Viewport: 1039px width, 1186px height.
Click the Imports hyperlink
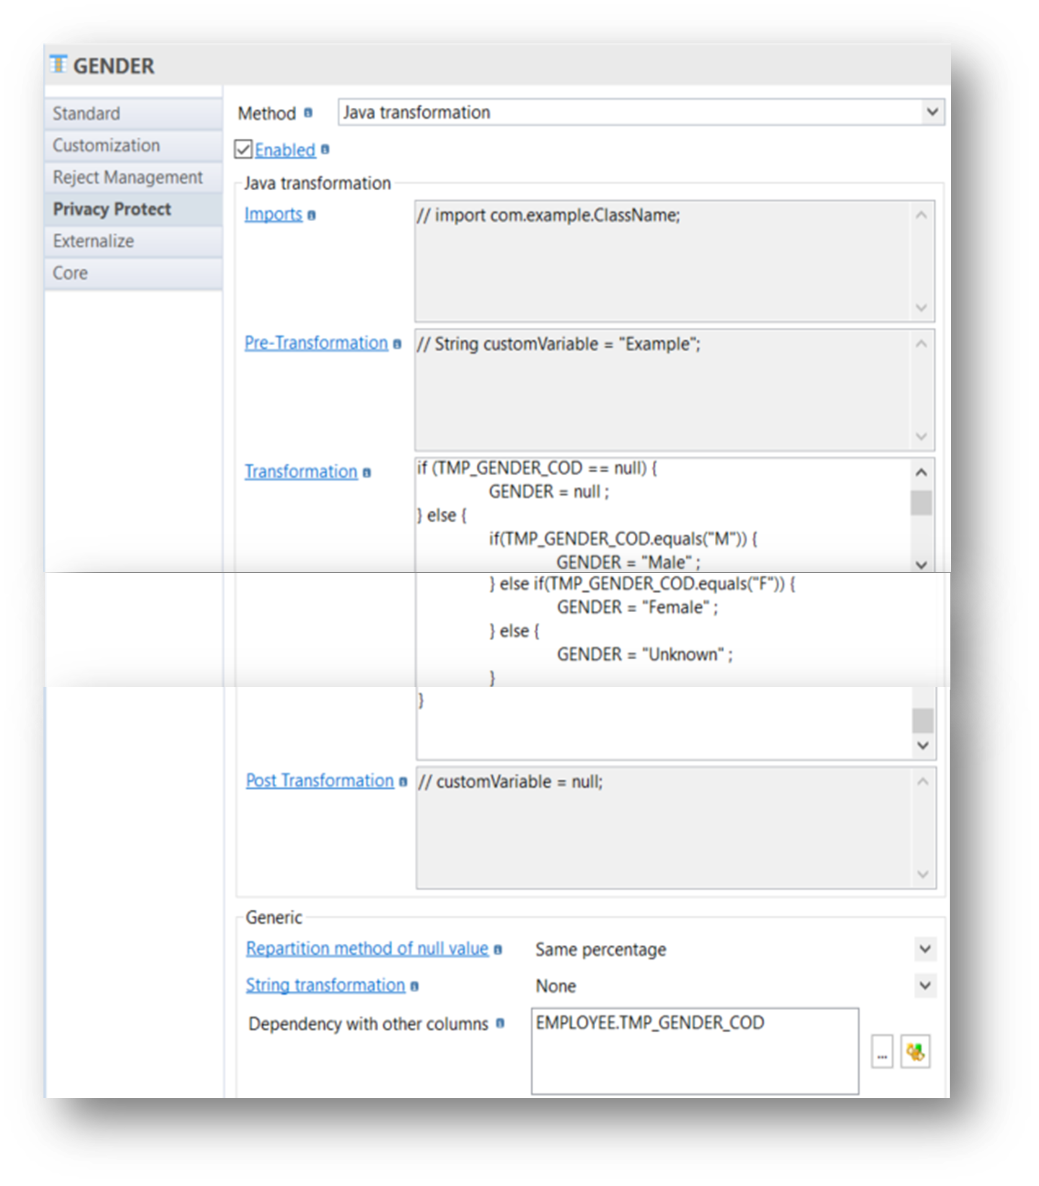pyautogui.click(x=274, y=214)
